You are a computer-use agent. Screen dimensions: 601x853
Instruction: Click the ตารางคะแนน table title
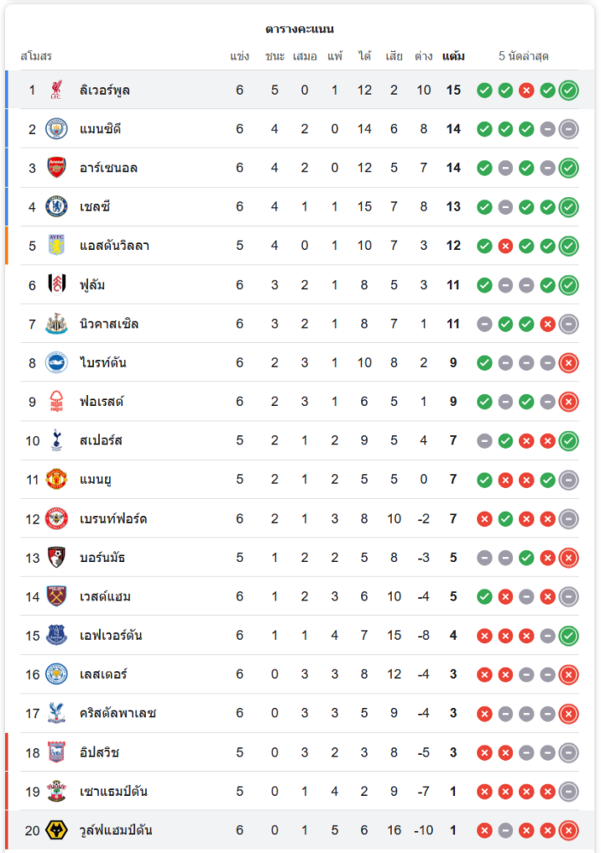coord(300,29)
